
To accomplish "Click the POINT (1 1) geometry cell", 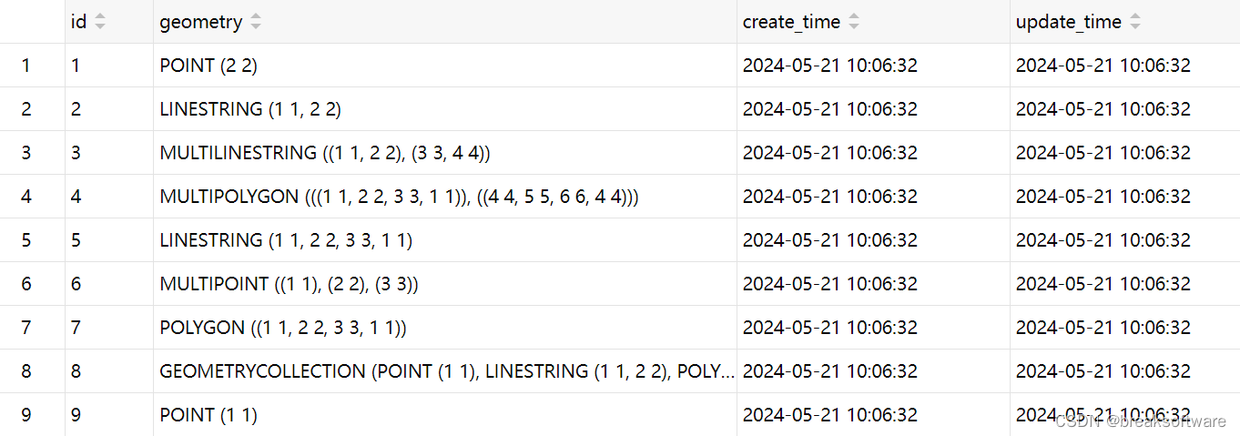I will pyautogui.click(x=445, y=415).
